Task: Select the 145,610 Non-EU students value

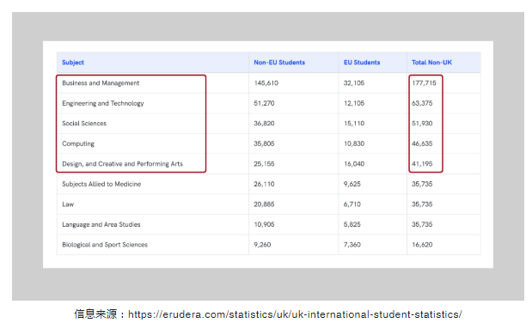Action: 266,83
